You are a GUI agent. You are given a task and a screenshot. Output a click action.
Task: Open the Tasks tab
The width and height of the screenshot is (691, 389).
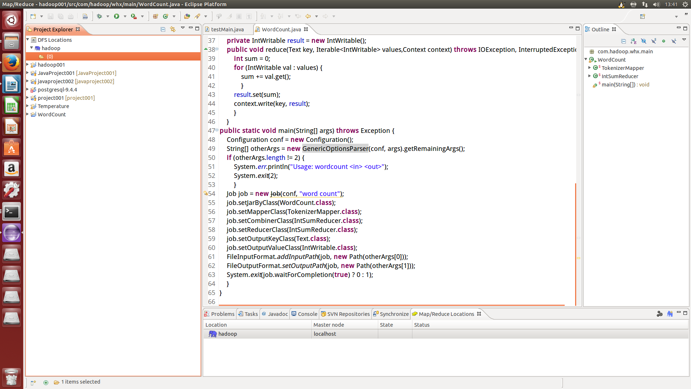tap(248, 314)
